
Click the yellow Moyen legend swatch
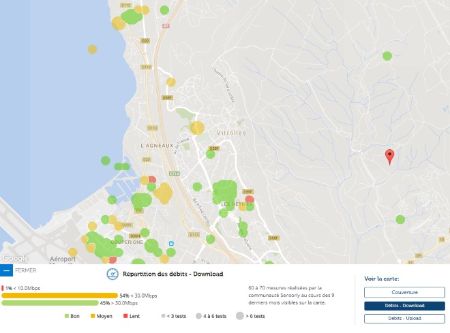pyautogui.click(x=91, y=317)
